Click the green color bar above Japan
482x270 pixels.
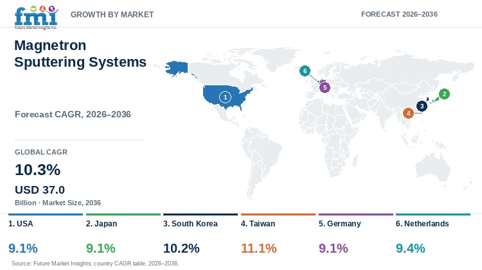123,214
